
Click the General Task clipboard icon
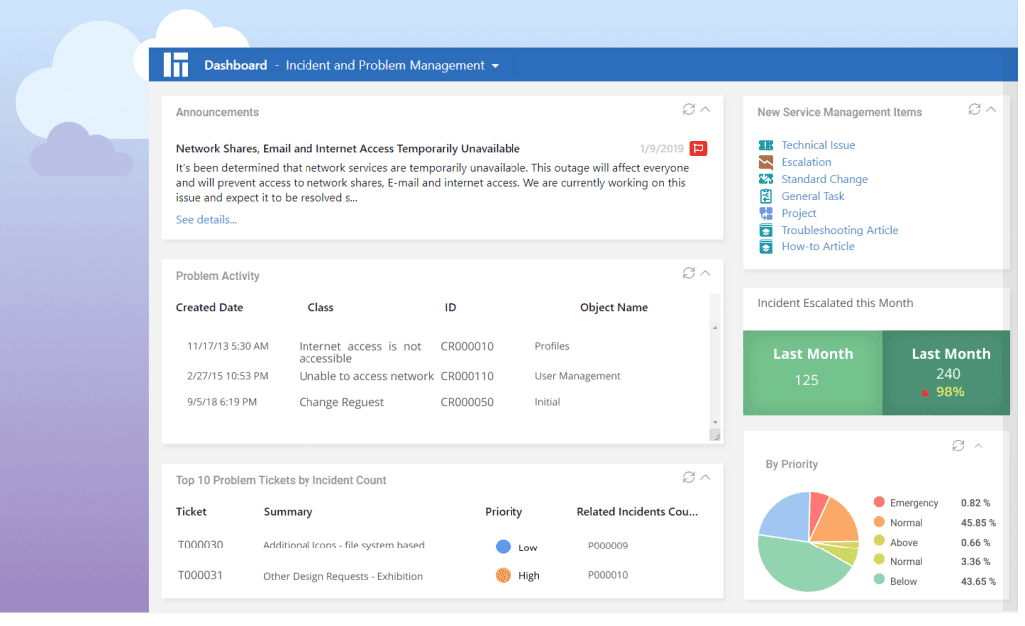point(766,196)
